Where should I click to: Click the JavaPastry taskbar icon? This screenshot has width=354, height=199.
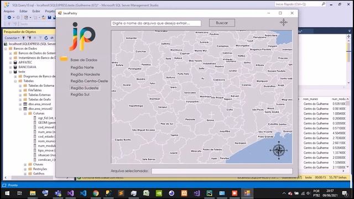coord(247,193)
